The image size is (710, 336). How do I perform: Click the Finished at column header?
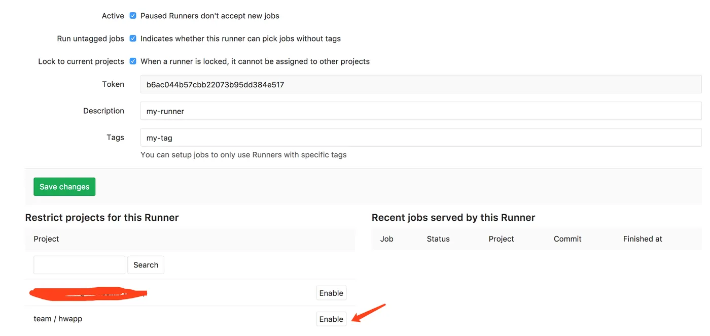point(643,239)
